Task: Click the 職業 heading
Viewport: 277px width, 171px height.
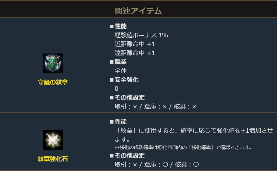Action: click(121, 62)
